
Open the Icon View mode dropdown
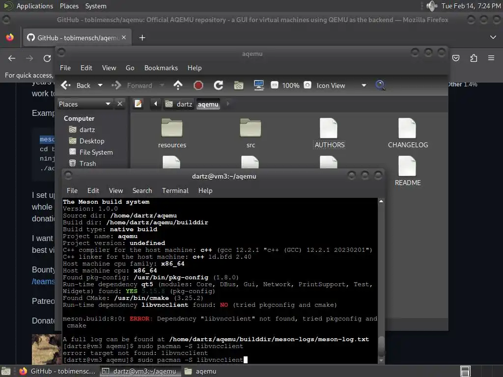(341, 85)
